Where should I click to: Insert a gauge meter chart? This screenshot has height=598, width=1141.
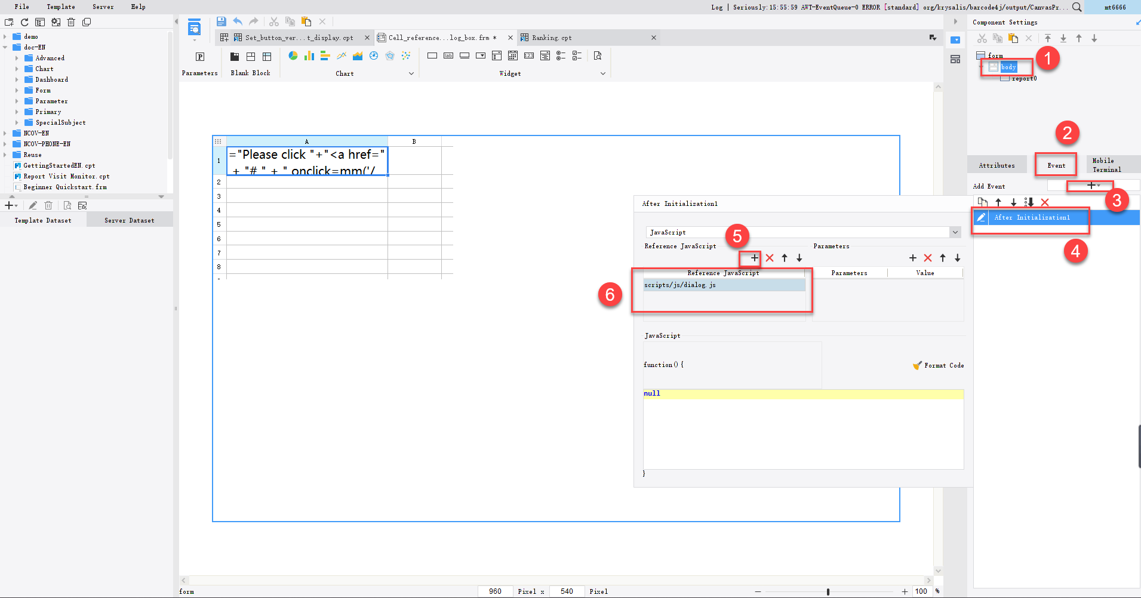click(x=374, y=56)
